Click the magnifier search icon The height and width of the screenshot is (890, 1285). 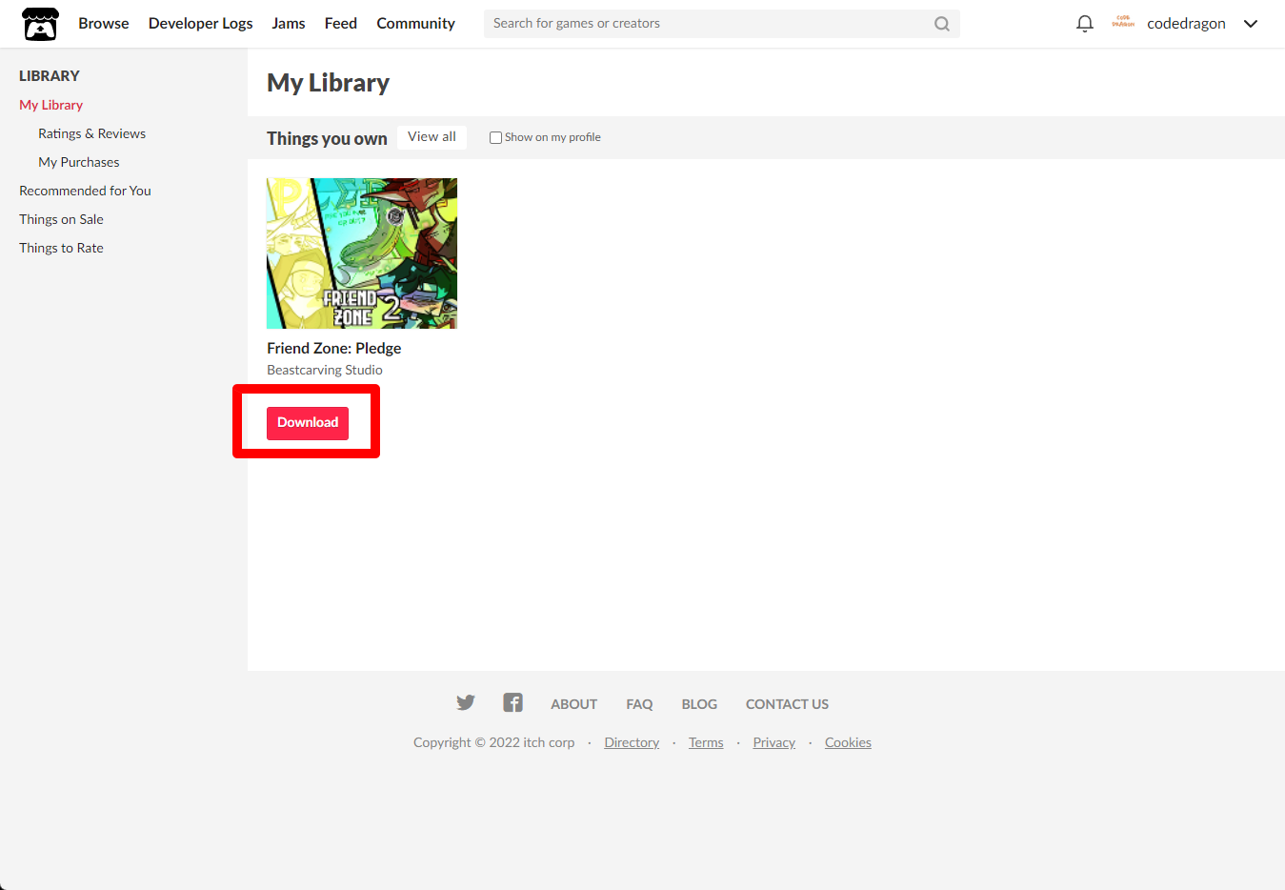pos(941,24)
